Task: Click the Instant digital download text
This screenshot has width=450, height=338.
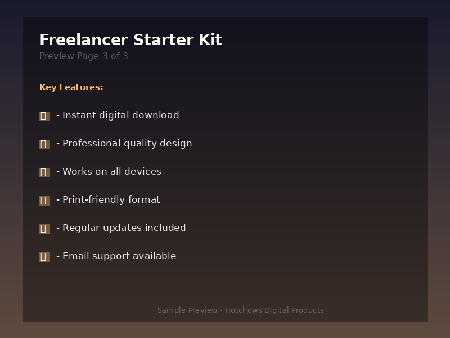Action: [x=120, y=115]
